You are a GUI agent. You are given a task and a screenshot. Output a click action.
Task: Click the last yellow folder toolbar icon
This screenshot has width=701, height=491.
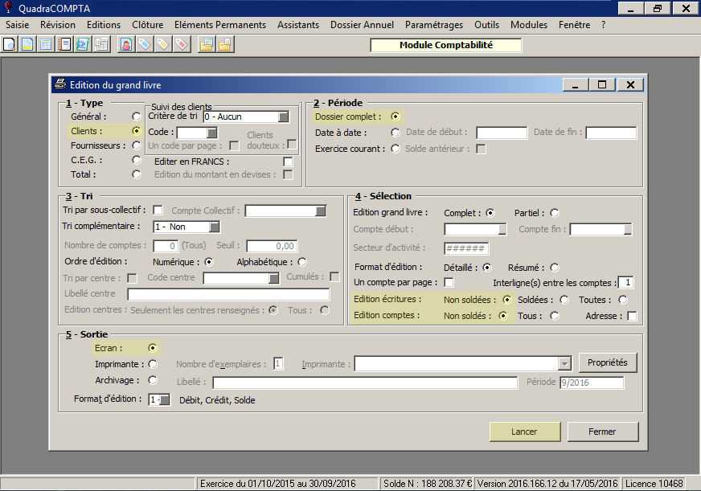click(225, 45)
